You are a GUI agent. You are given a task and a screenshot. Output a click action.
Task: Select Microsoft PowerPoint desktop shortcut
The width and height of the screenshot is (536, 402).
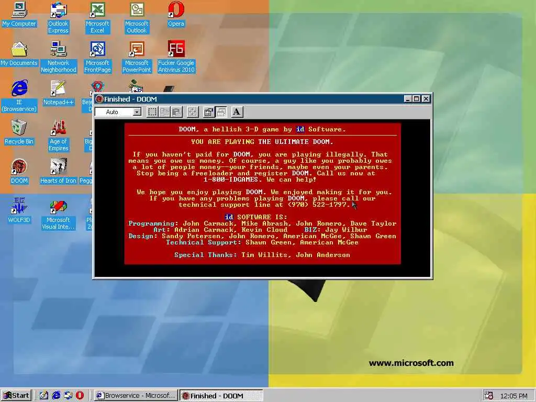pos(137,57)
